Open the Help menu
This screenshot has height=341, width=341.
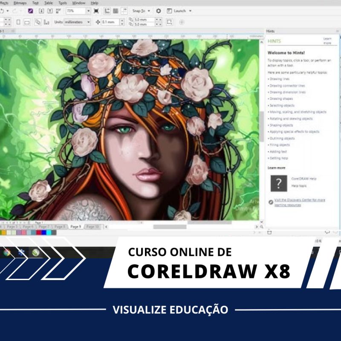coord(94,3)
